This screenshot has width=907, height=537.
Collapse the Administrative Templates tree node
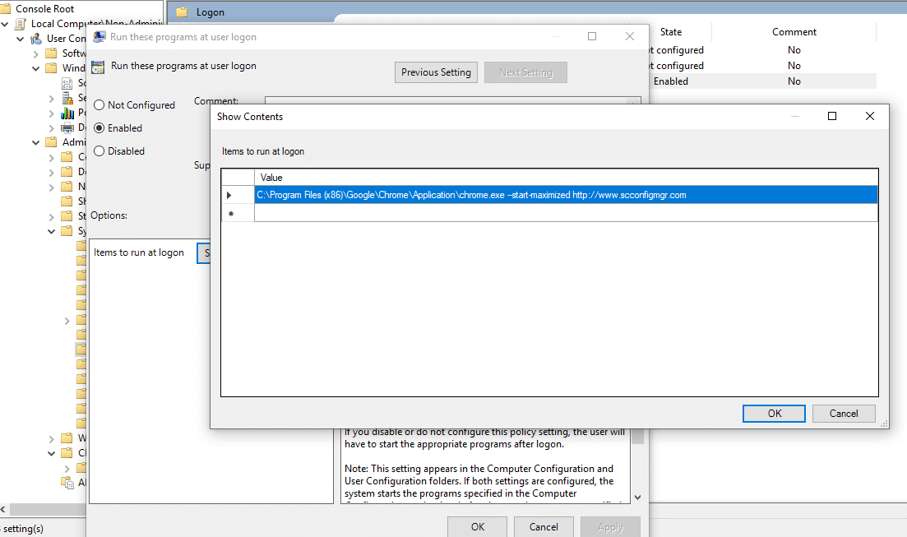[x=36, y=142]
